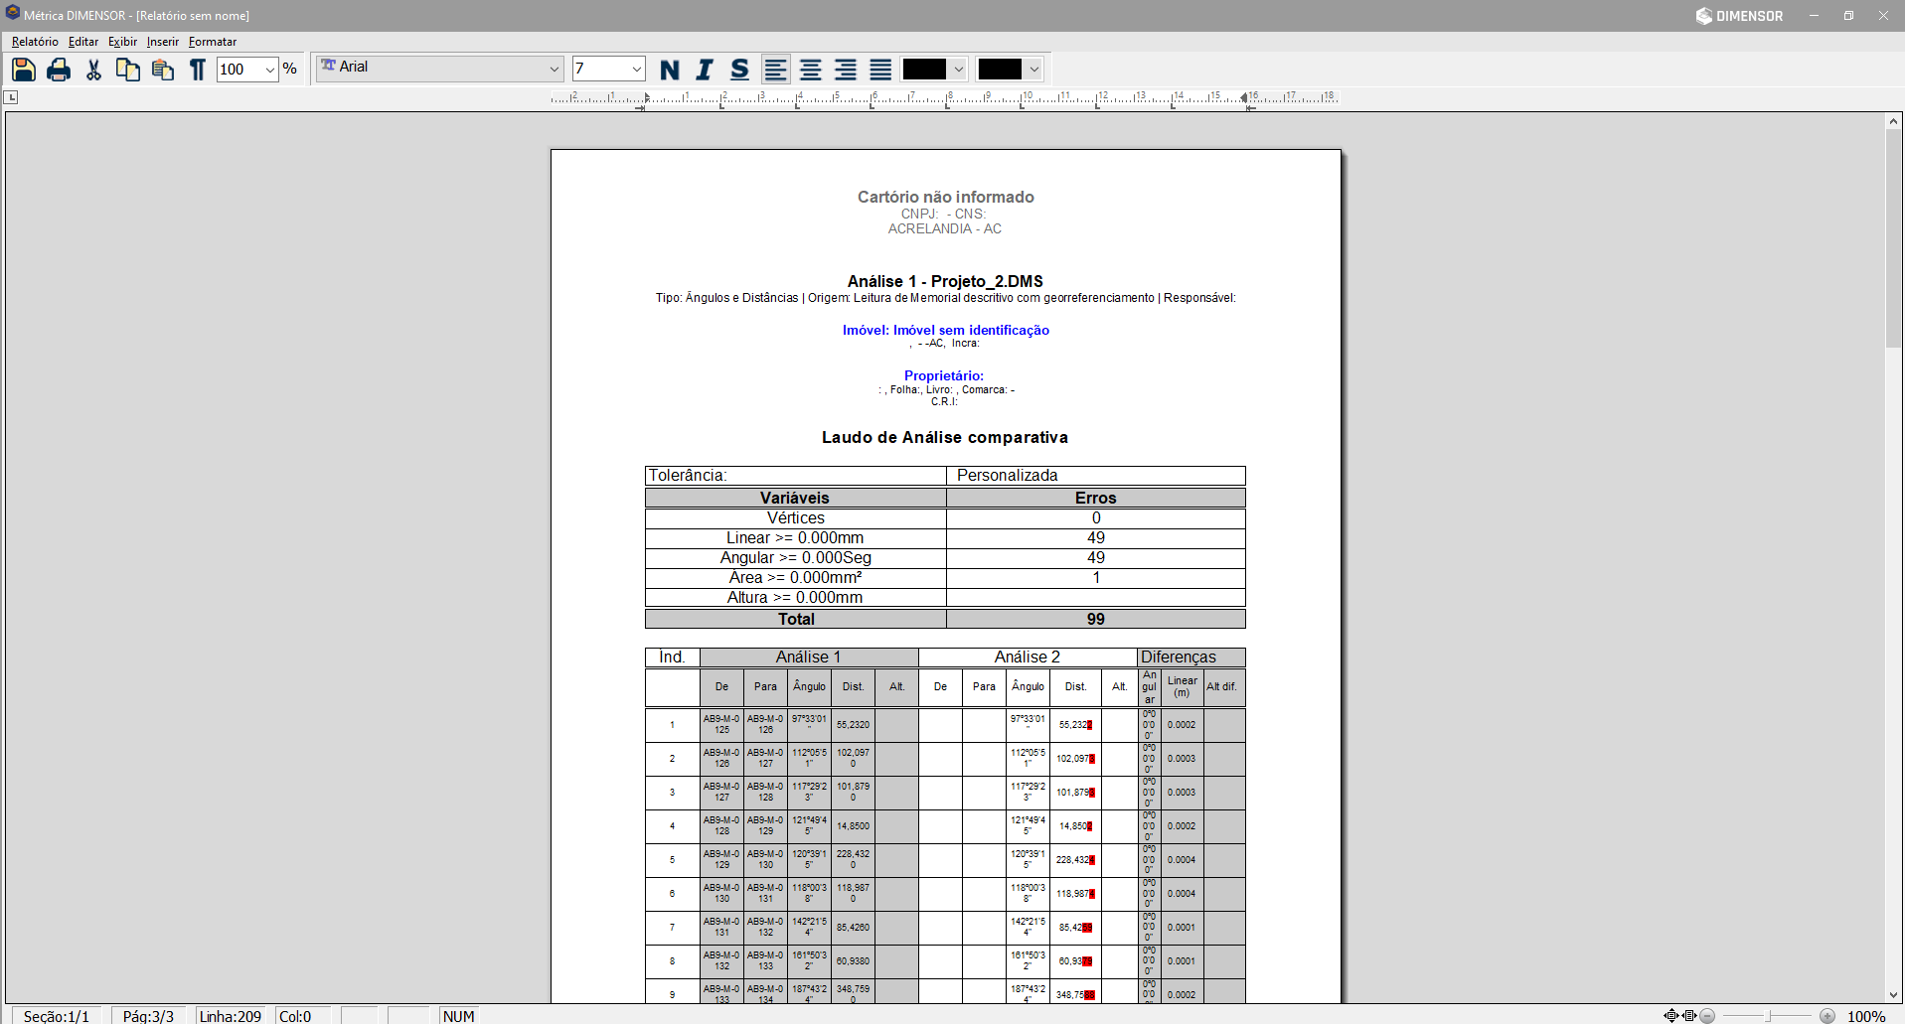Screen dimensions: 1905x1024
Task: Expand the zoom percentage dropdown showing 100
Action: pyautogui.click(x=269, y=70)
